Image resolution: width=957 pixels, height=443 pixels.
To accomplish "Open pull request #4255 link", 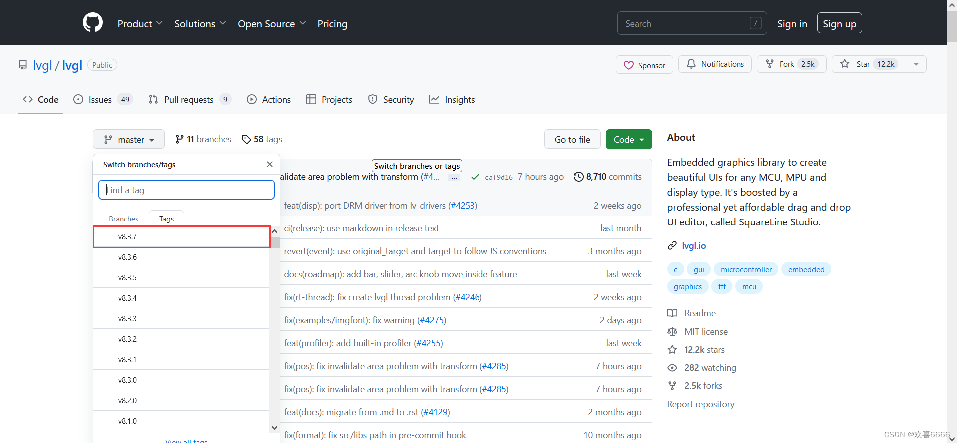I will point(429,343).
